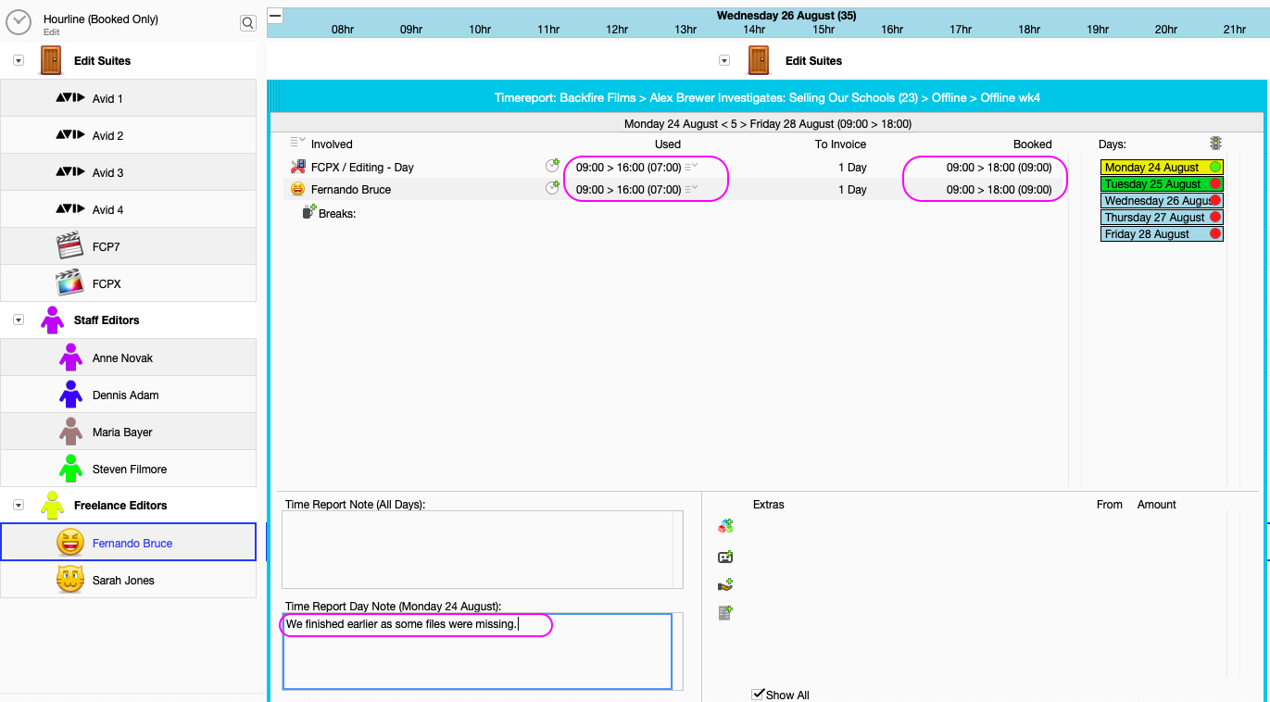Click the traffic light icon beside Days
This screenshot has width=1270, height=702.
click(x=1215, y=143)
